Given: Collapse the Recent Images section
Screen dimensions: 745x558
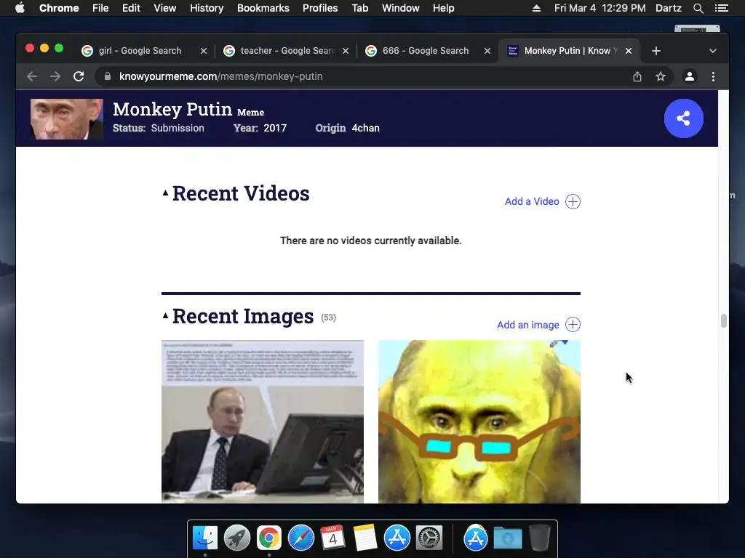Looking at the screenshot, I should [x=165, y=315].
